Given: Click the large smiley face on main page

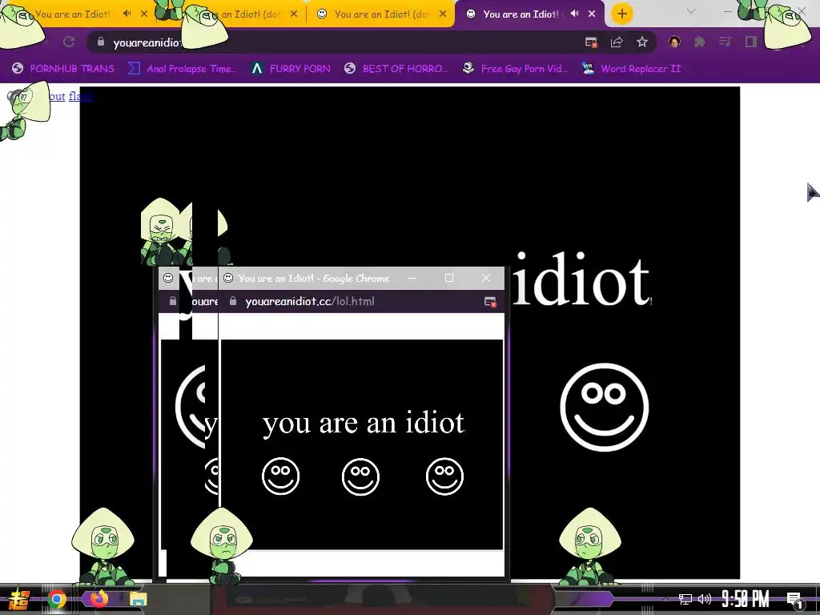Looking at the screenshot, I should 605,407.
